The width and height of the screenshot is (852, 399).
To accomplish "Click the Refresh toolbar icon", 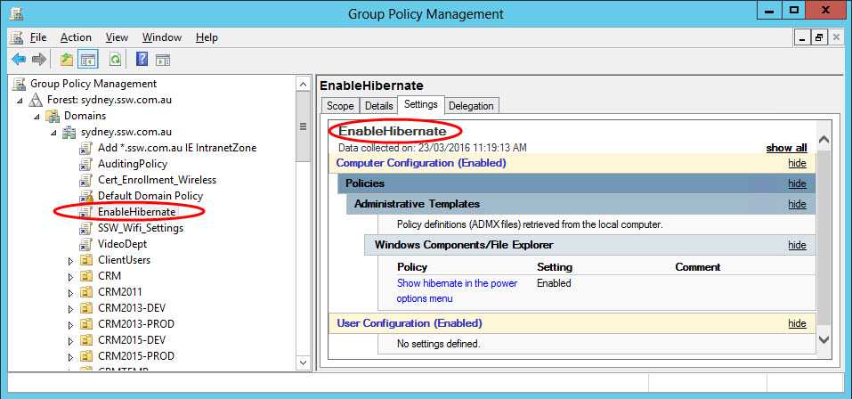I will coord(115,60).
